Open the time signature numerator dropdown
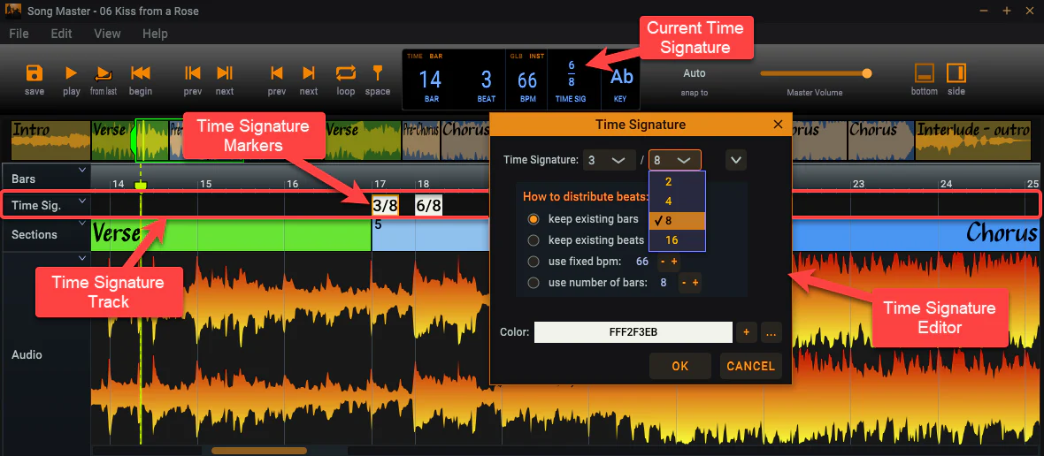The height and width of the screenshot is (456, 1044). point(609,160)
